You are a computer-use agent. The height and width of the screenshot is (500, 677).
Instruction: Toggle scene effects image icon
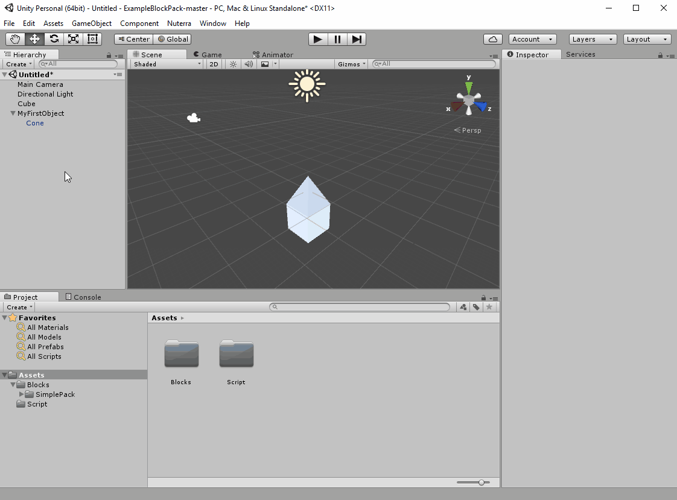[x=265, y=64]
